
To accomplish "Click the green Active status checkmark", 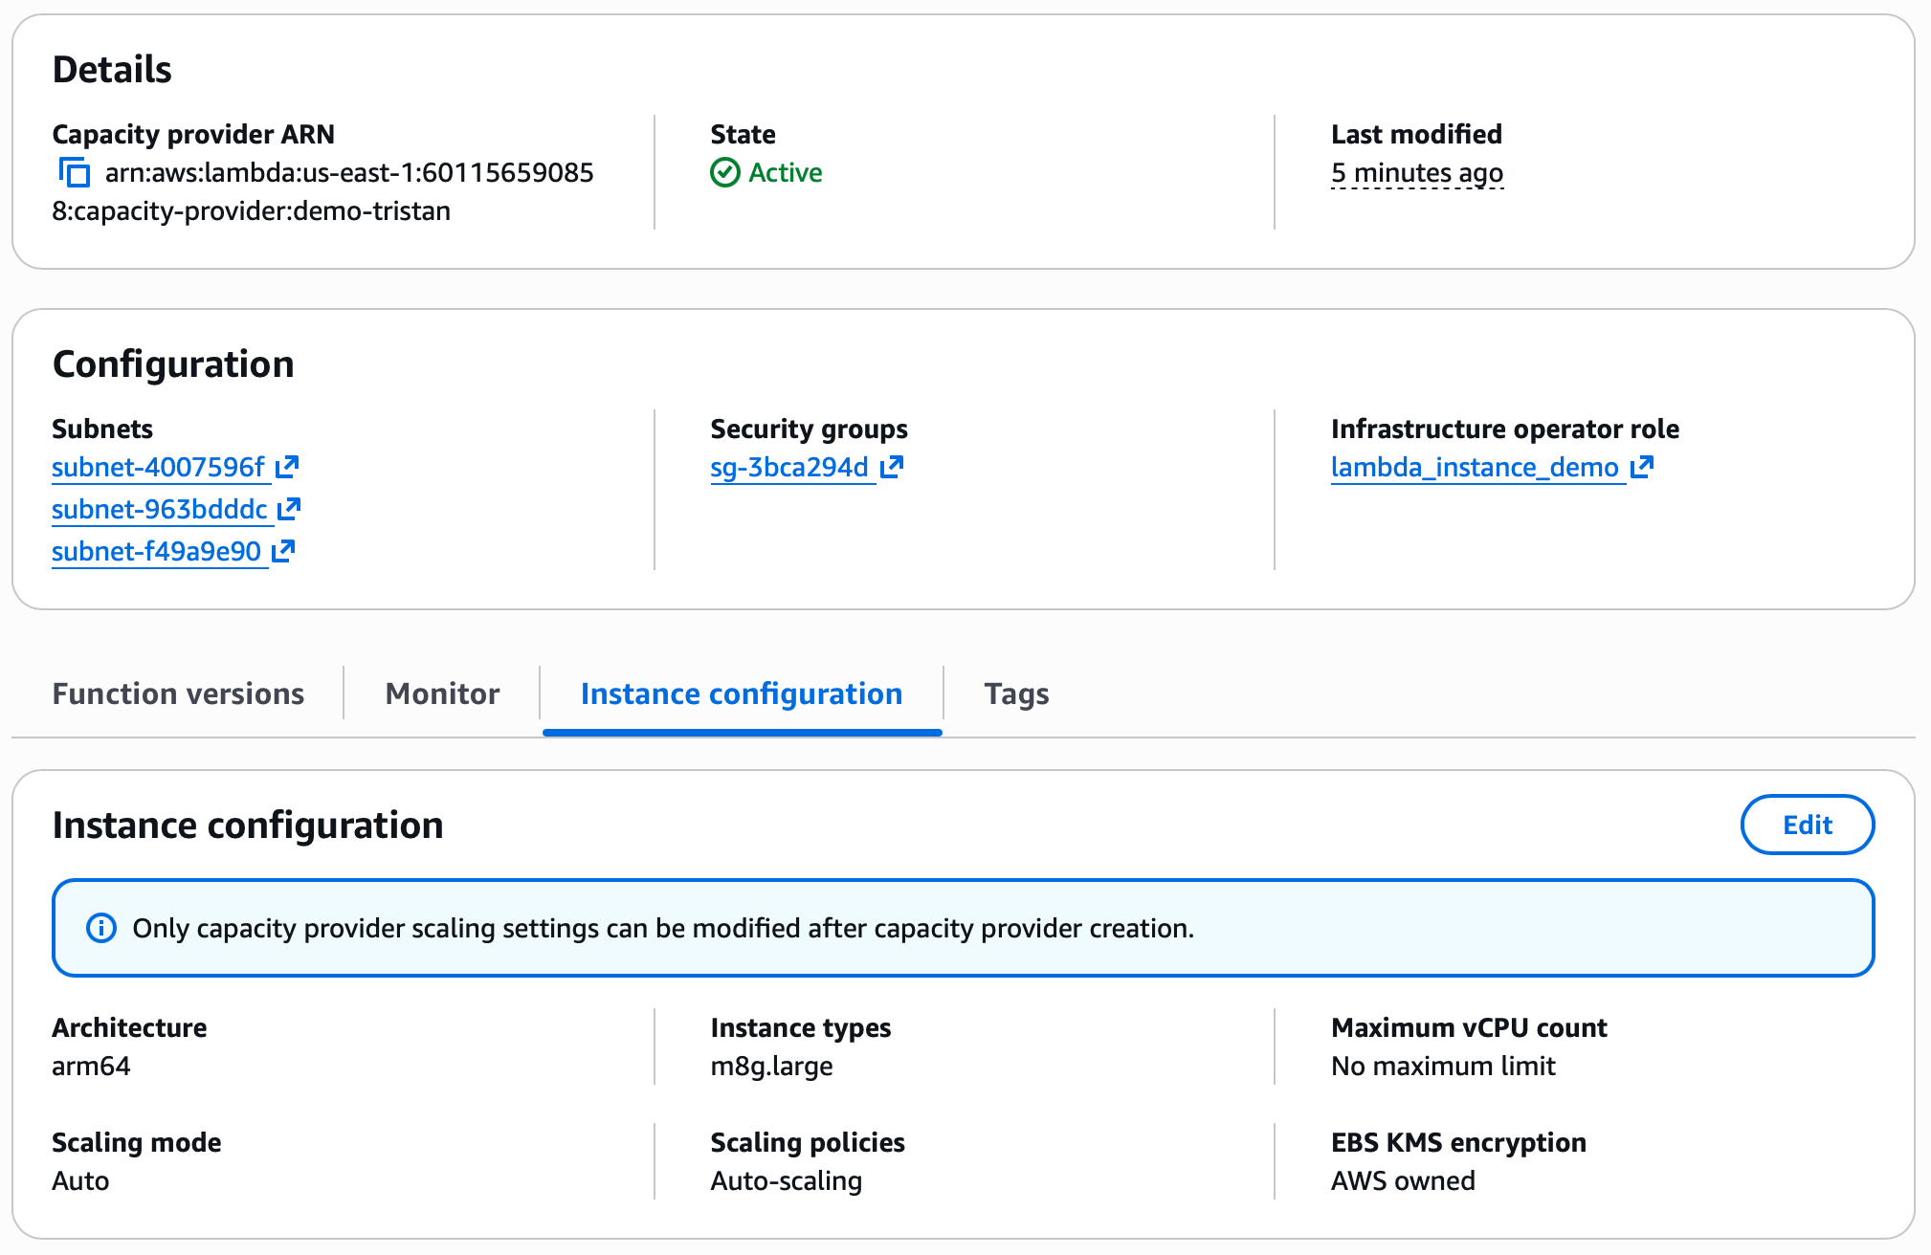I will (725, 173).
